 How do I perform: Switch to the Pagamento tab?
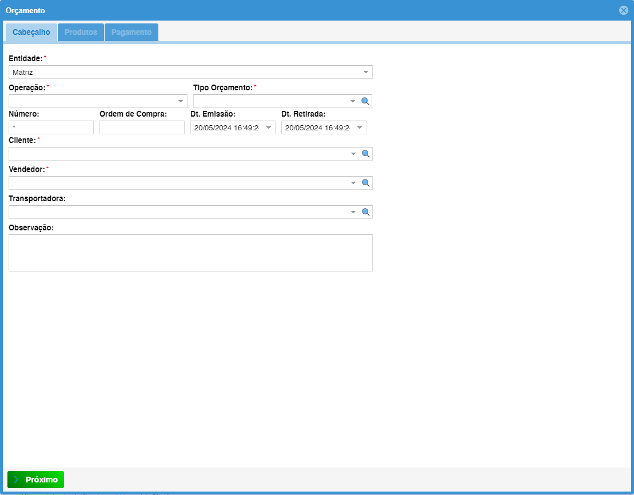[x=131, y=33]
